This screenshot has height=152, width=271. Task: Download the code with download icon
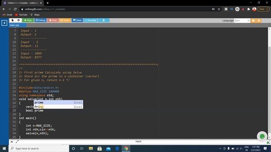click(103, 20)
